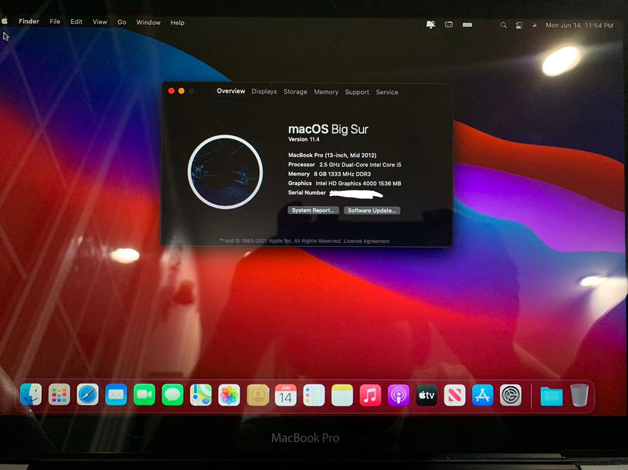Launch the App Store from the Dock
Screen dimensions: 628x470
[482, 395]
